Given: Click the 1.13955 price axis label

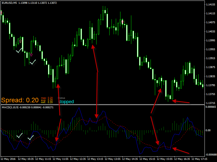Looking at the screenshot, I should pos(211,49).
